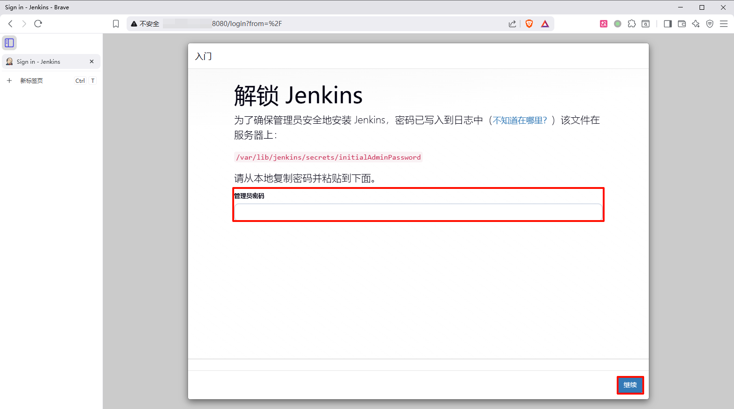The height and width of the screenshot is (409, 734).
Task: Launch Leo AI sparkle icon
Action: [696, 24]
